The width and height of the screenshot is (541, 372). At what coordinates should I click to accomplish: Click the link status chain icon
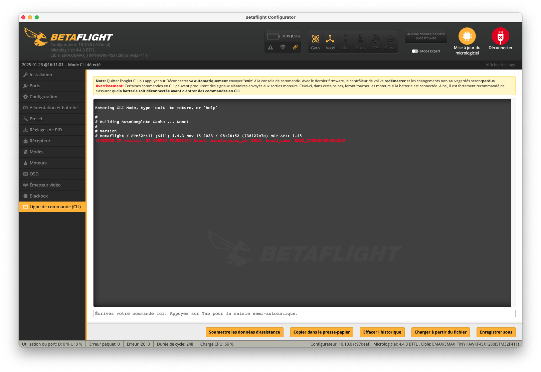pyautogui.click(x=295, y=47)
